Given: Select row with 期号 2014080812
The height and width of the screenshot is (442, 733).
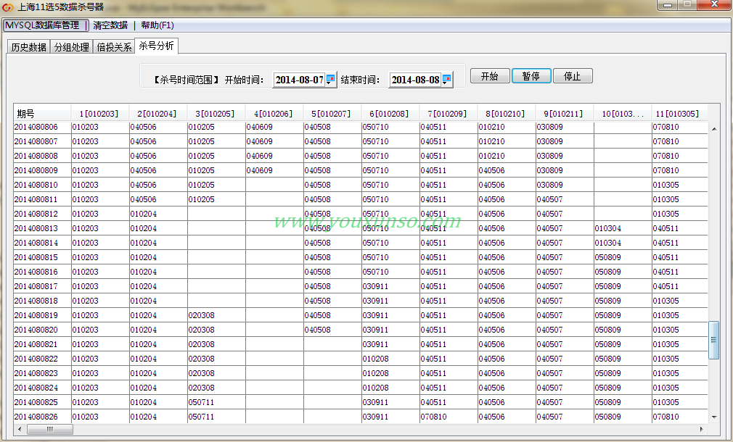Looking at the screenshot, I should click(x=361, y=214).
